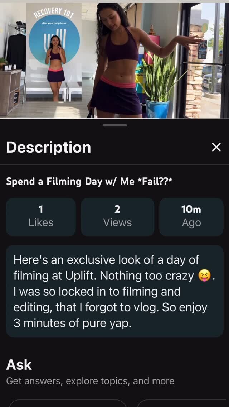Close the Description panel with the X
Image resolution: width=229 pixels, height=407 pixels.
pyautogui.click(x=216, y=147)
